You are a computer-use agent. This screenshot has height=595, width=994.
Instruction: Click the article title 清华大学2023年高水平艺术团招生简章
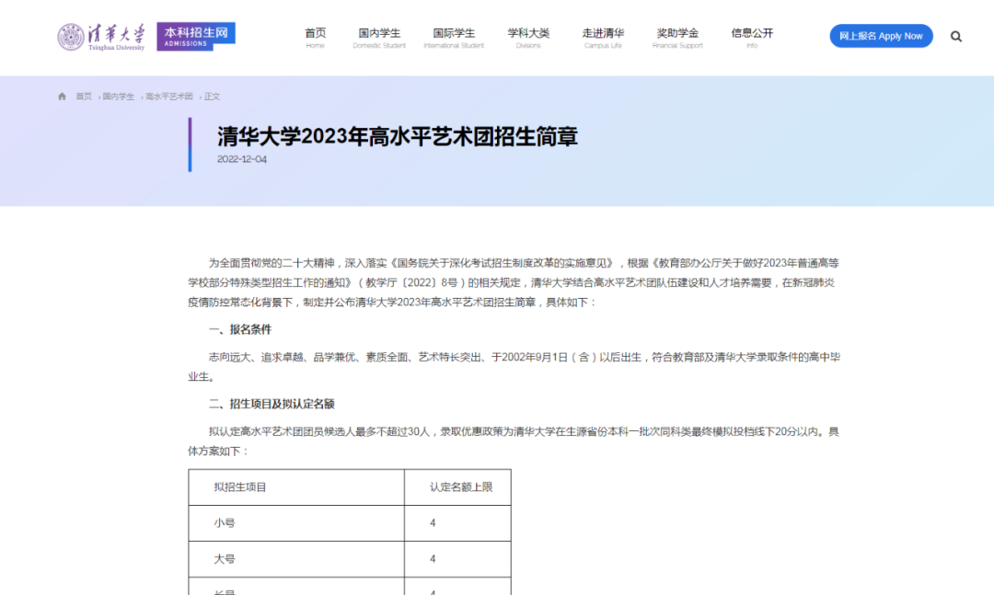coord(398,137)
